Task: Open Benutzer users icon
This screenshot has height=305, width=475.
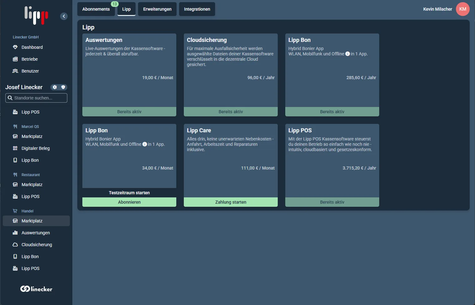Action: [x=15, y=71]
